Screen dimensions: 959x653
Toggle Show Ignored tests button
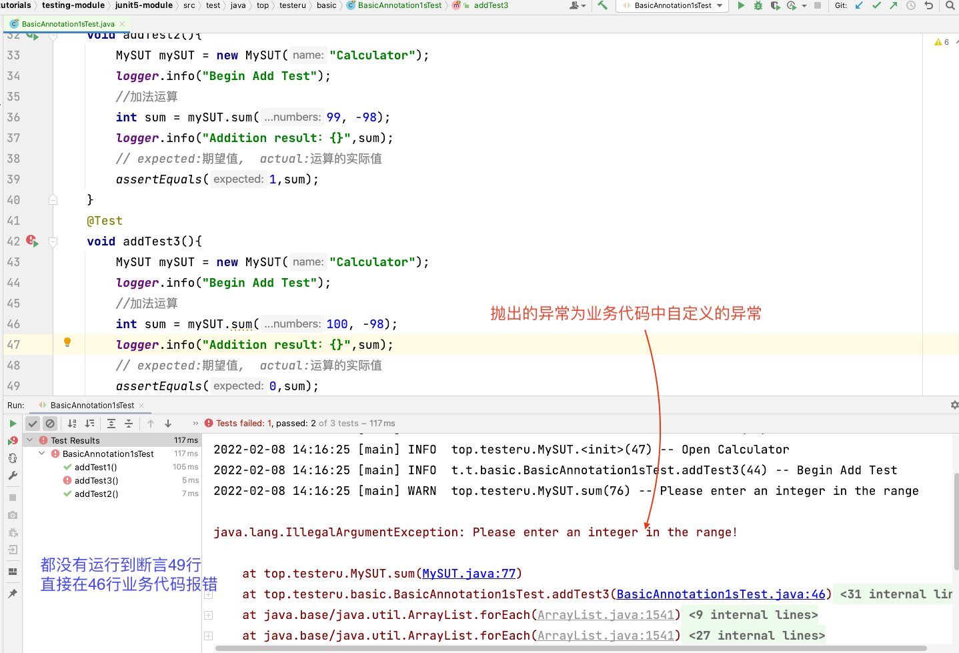pos(50,424)
